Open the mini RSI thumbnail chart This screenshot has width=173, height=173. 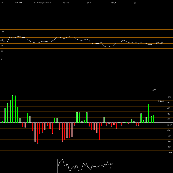[85, 166]
